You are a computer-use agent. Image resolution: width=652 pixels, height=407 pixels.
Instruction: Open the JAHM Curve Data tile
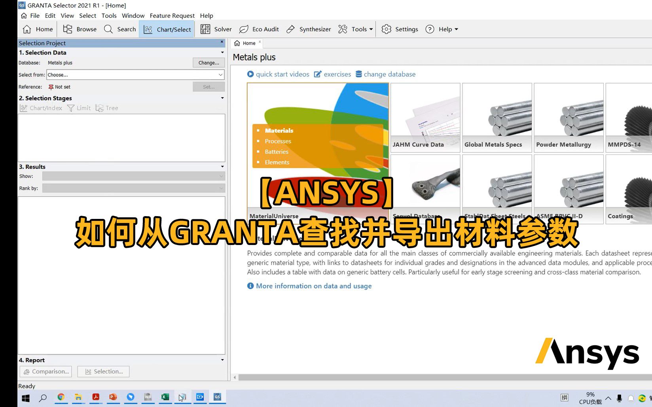click(x=425, y=118)
